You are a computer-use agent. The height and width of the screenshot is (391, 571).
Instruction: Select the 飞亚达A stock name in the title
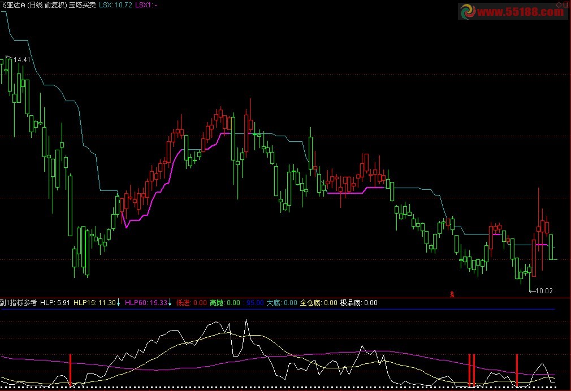[x=13, y=5]
